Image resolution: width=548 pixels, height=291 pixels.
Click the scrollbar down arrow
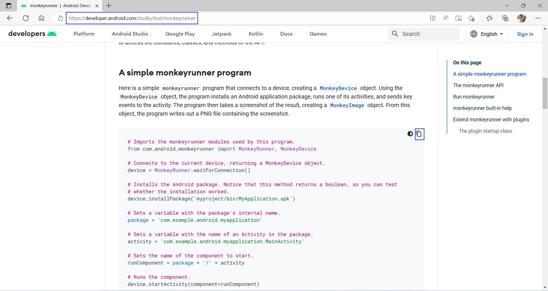click(545, 288)
